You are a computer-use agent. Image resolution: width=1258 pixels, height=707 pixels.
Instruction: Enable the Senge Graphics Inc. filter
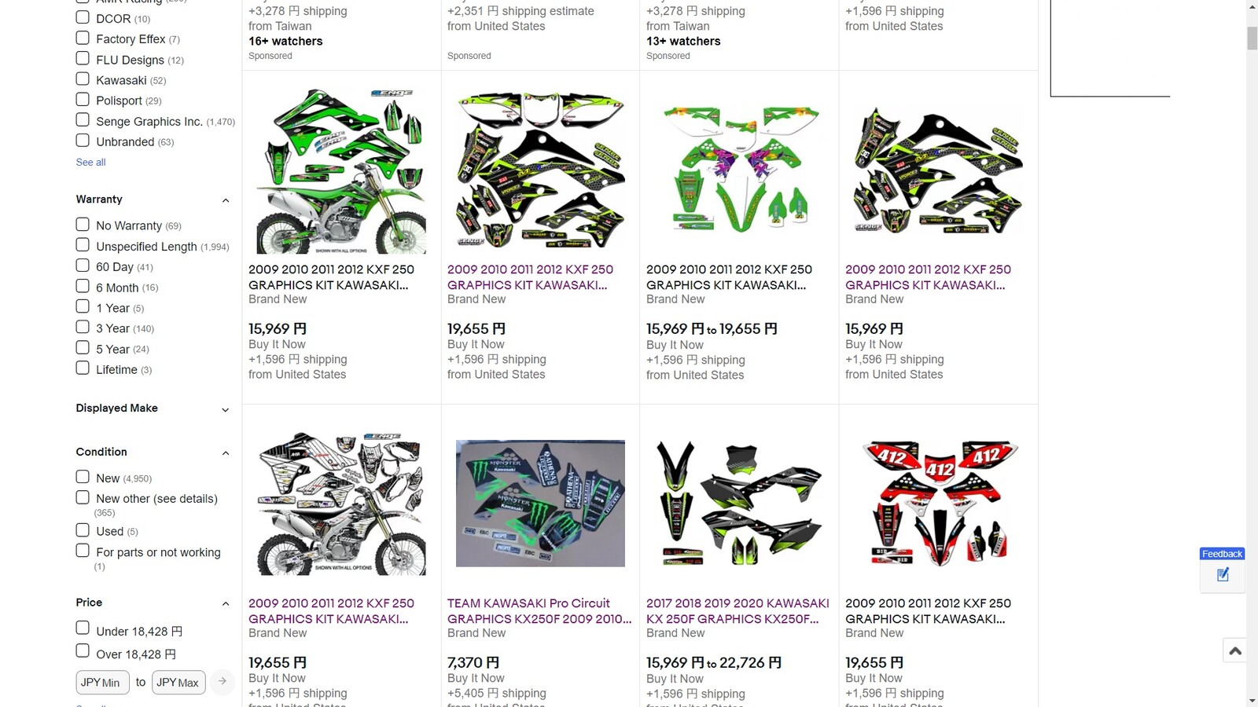(83, 120)
